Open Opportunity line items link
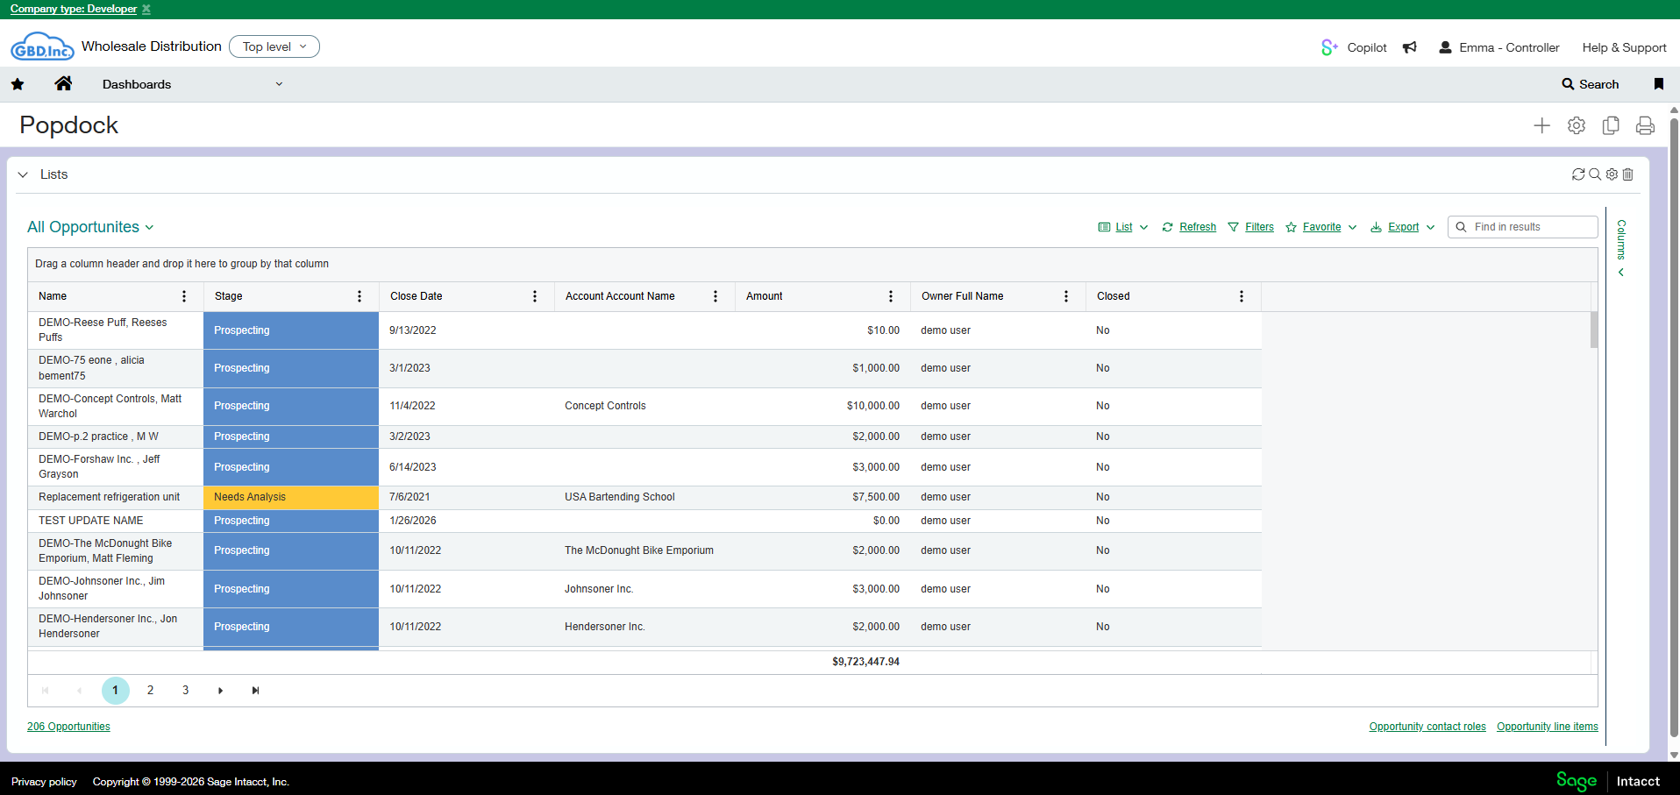The image size is (1680, 795). [1547, 727]
